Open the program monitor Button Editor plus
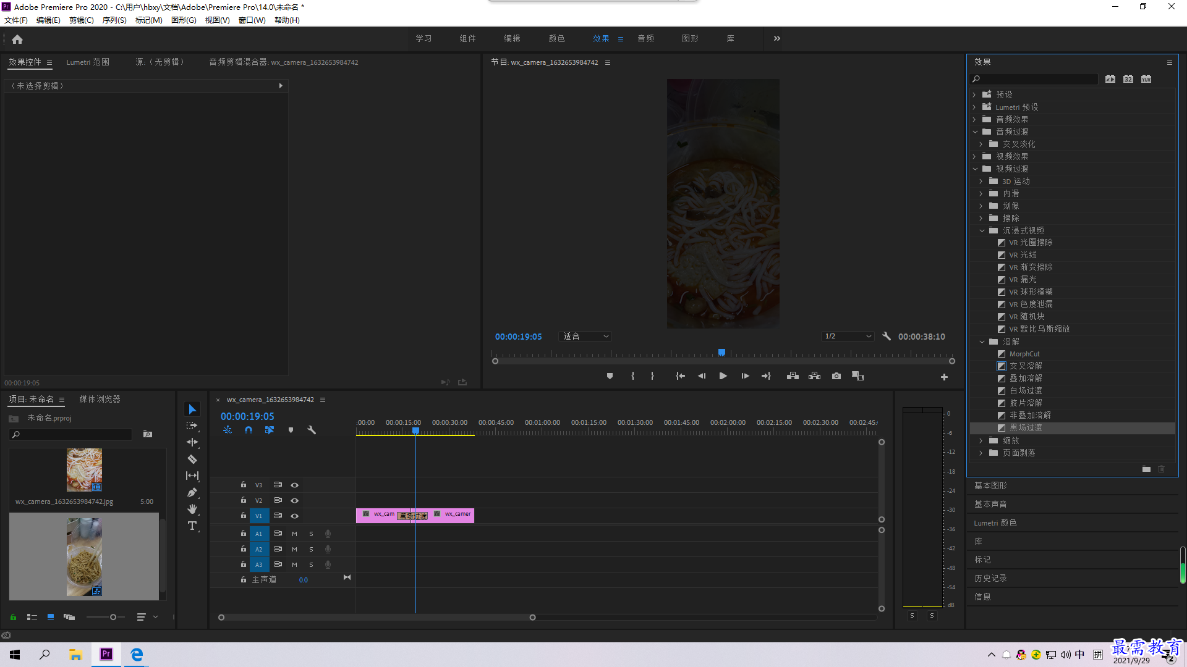The height and width of the screenshot is (667, 1187). [944, 377]
